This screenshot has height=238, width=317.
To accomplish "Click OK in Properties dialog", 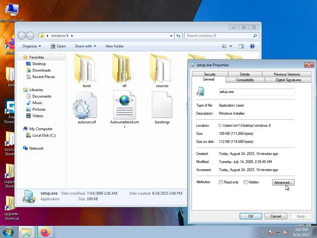I will point(251,216).
